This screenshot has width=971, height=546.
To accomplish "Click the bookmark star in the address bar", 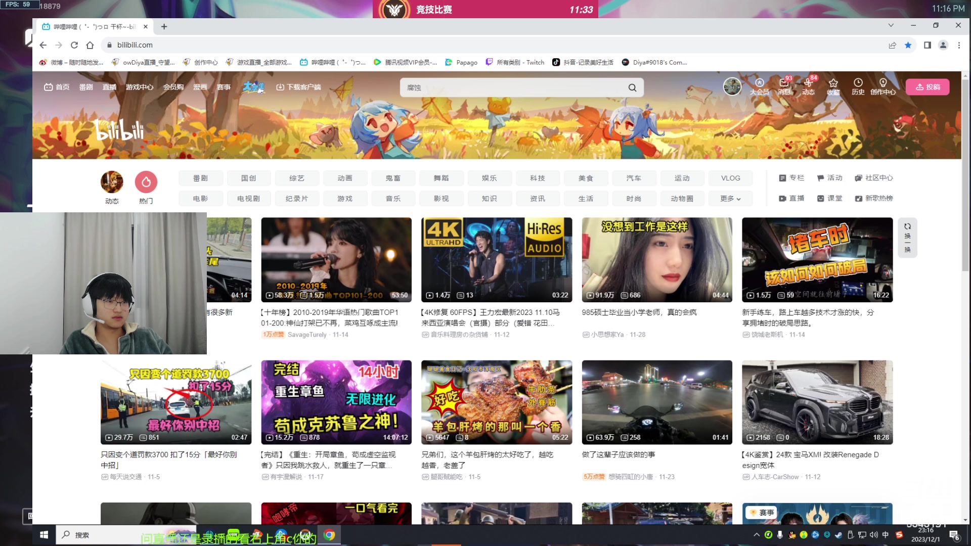I will click(908, 45).
